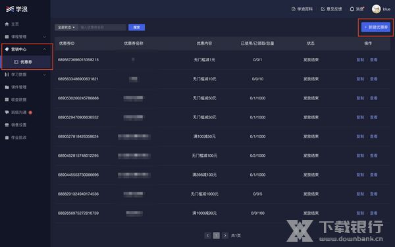Click the 班级沟通 chat bubble icon
Image resolution: width=395 pixels, height=247 pixels.
7,112
